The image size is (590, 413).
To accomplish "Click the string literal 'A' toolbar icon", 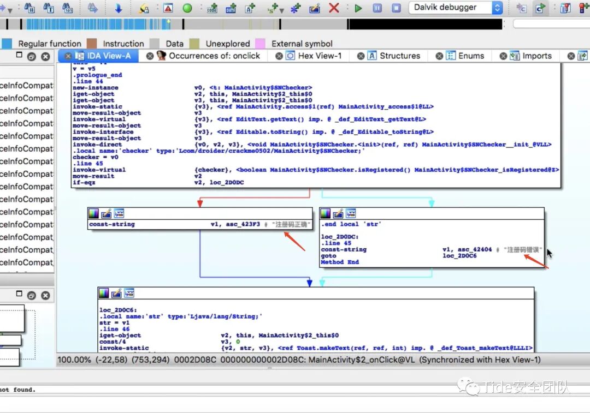I will point(250,8).
